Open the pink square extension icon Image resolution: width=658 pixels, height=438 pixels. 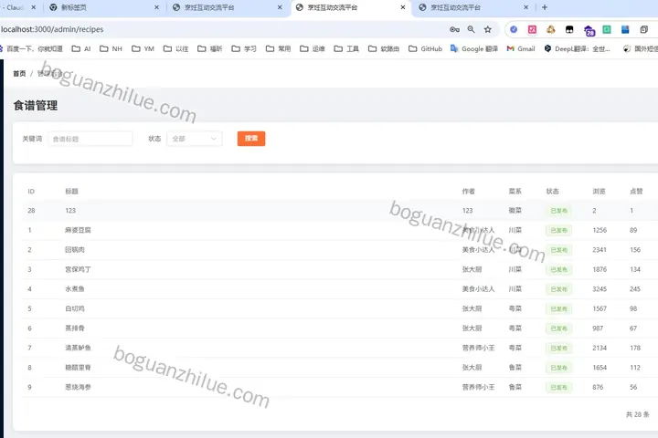coord(532,29)
